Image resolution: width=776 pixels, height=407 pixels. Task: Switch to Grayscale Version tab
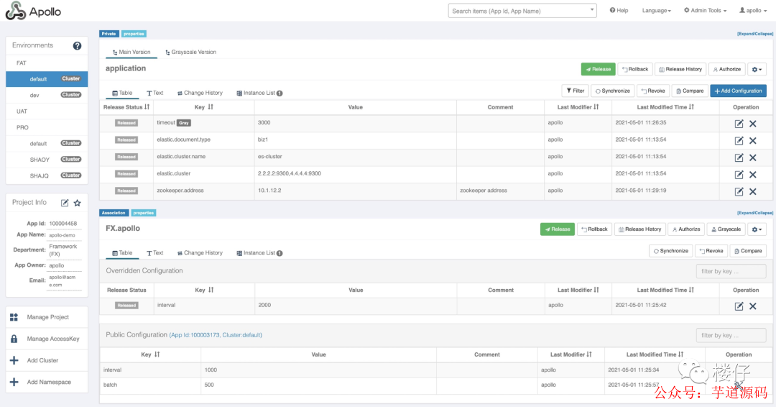[x=190, y=52]
